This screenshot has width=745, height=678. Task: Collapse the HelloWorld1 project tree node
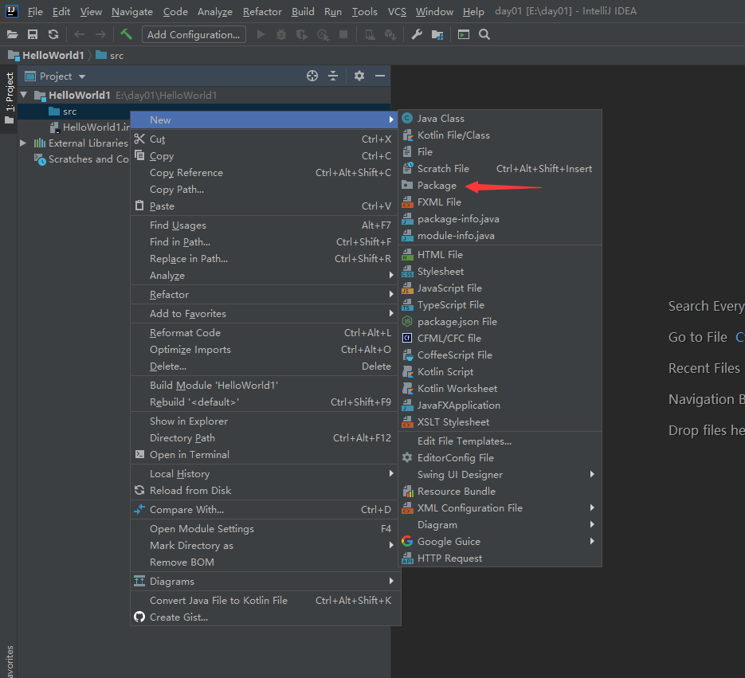[24, 95]
